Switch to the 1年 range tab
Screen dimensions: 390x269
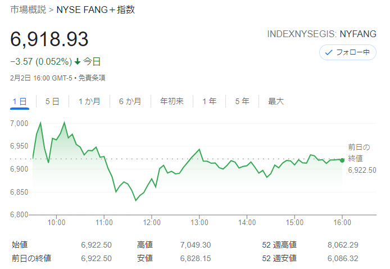pos(209,101)
